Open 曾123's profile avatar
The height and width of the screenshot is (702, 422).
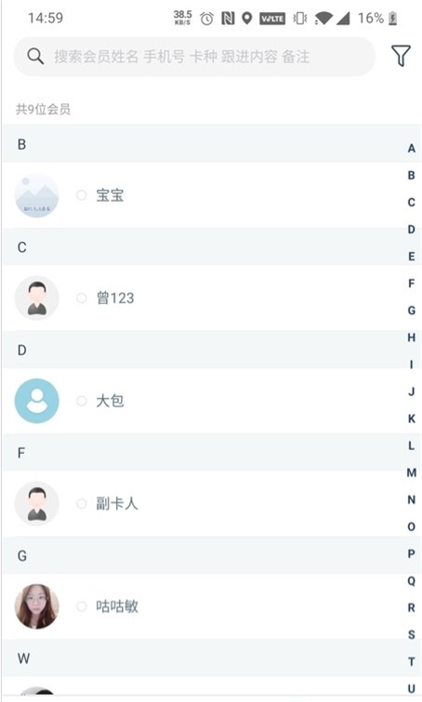(x=36, y=298)
